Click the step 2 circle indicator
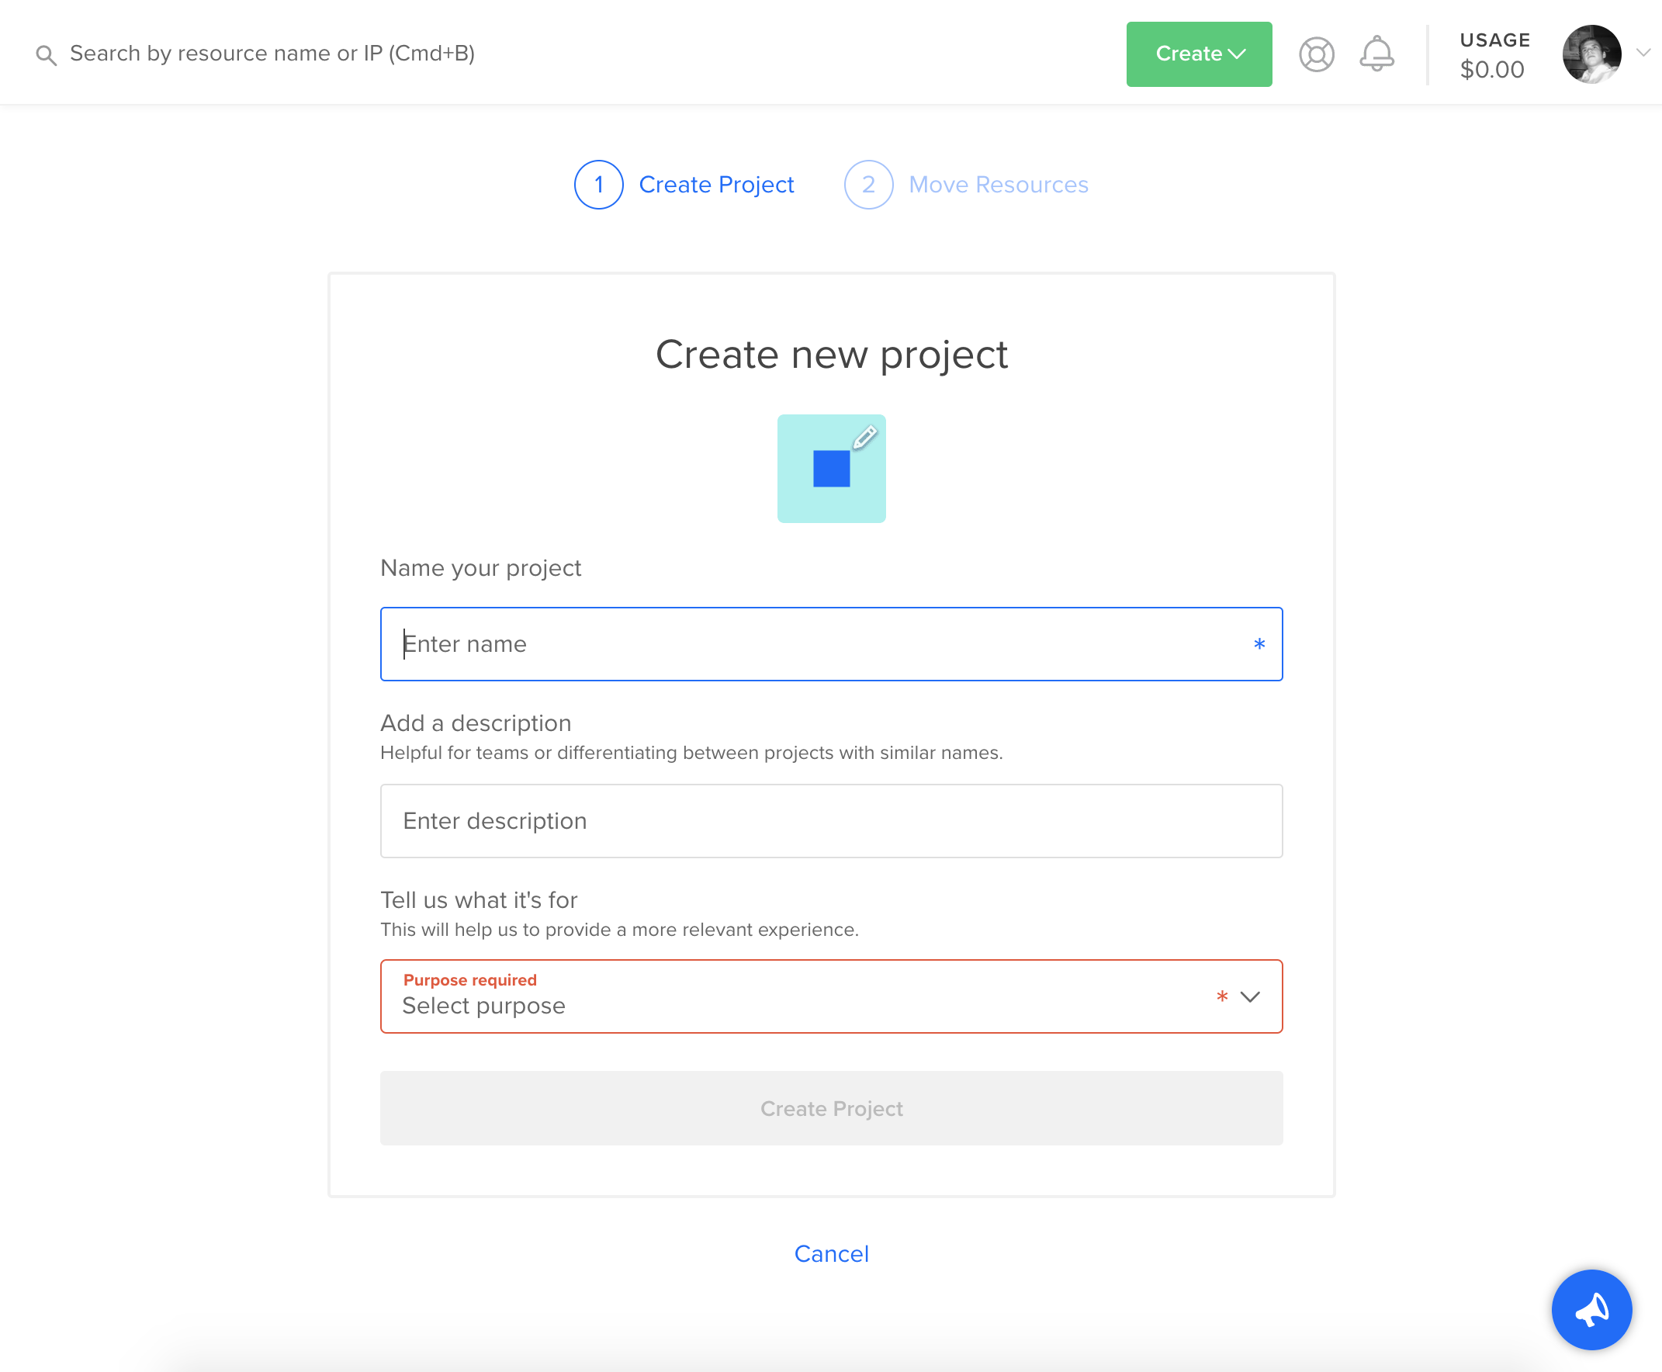1662x1372 pixels. [x=868, y=182]
